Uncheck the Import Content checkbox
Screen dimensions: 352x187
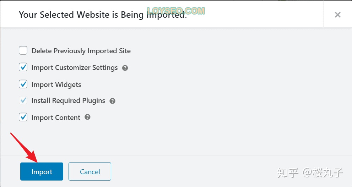(23, 117)
